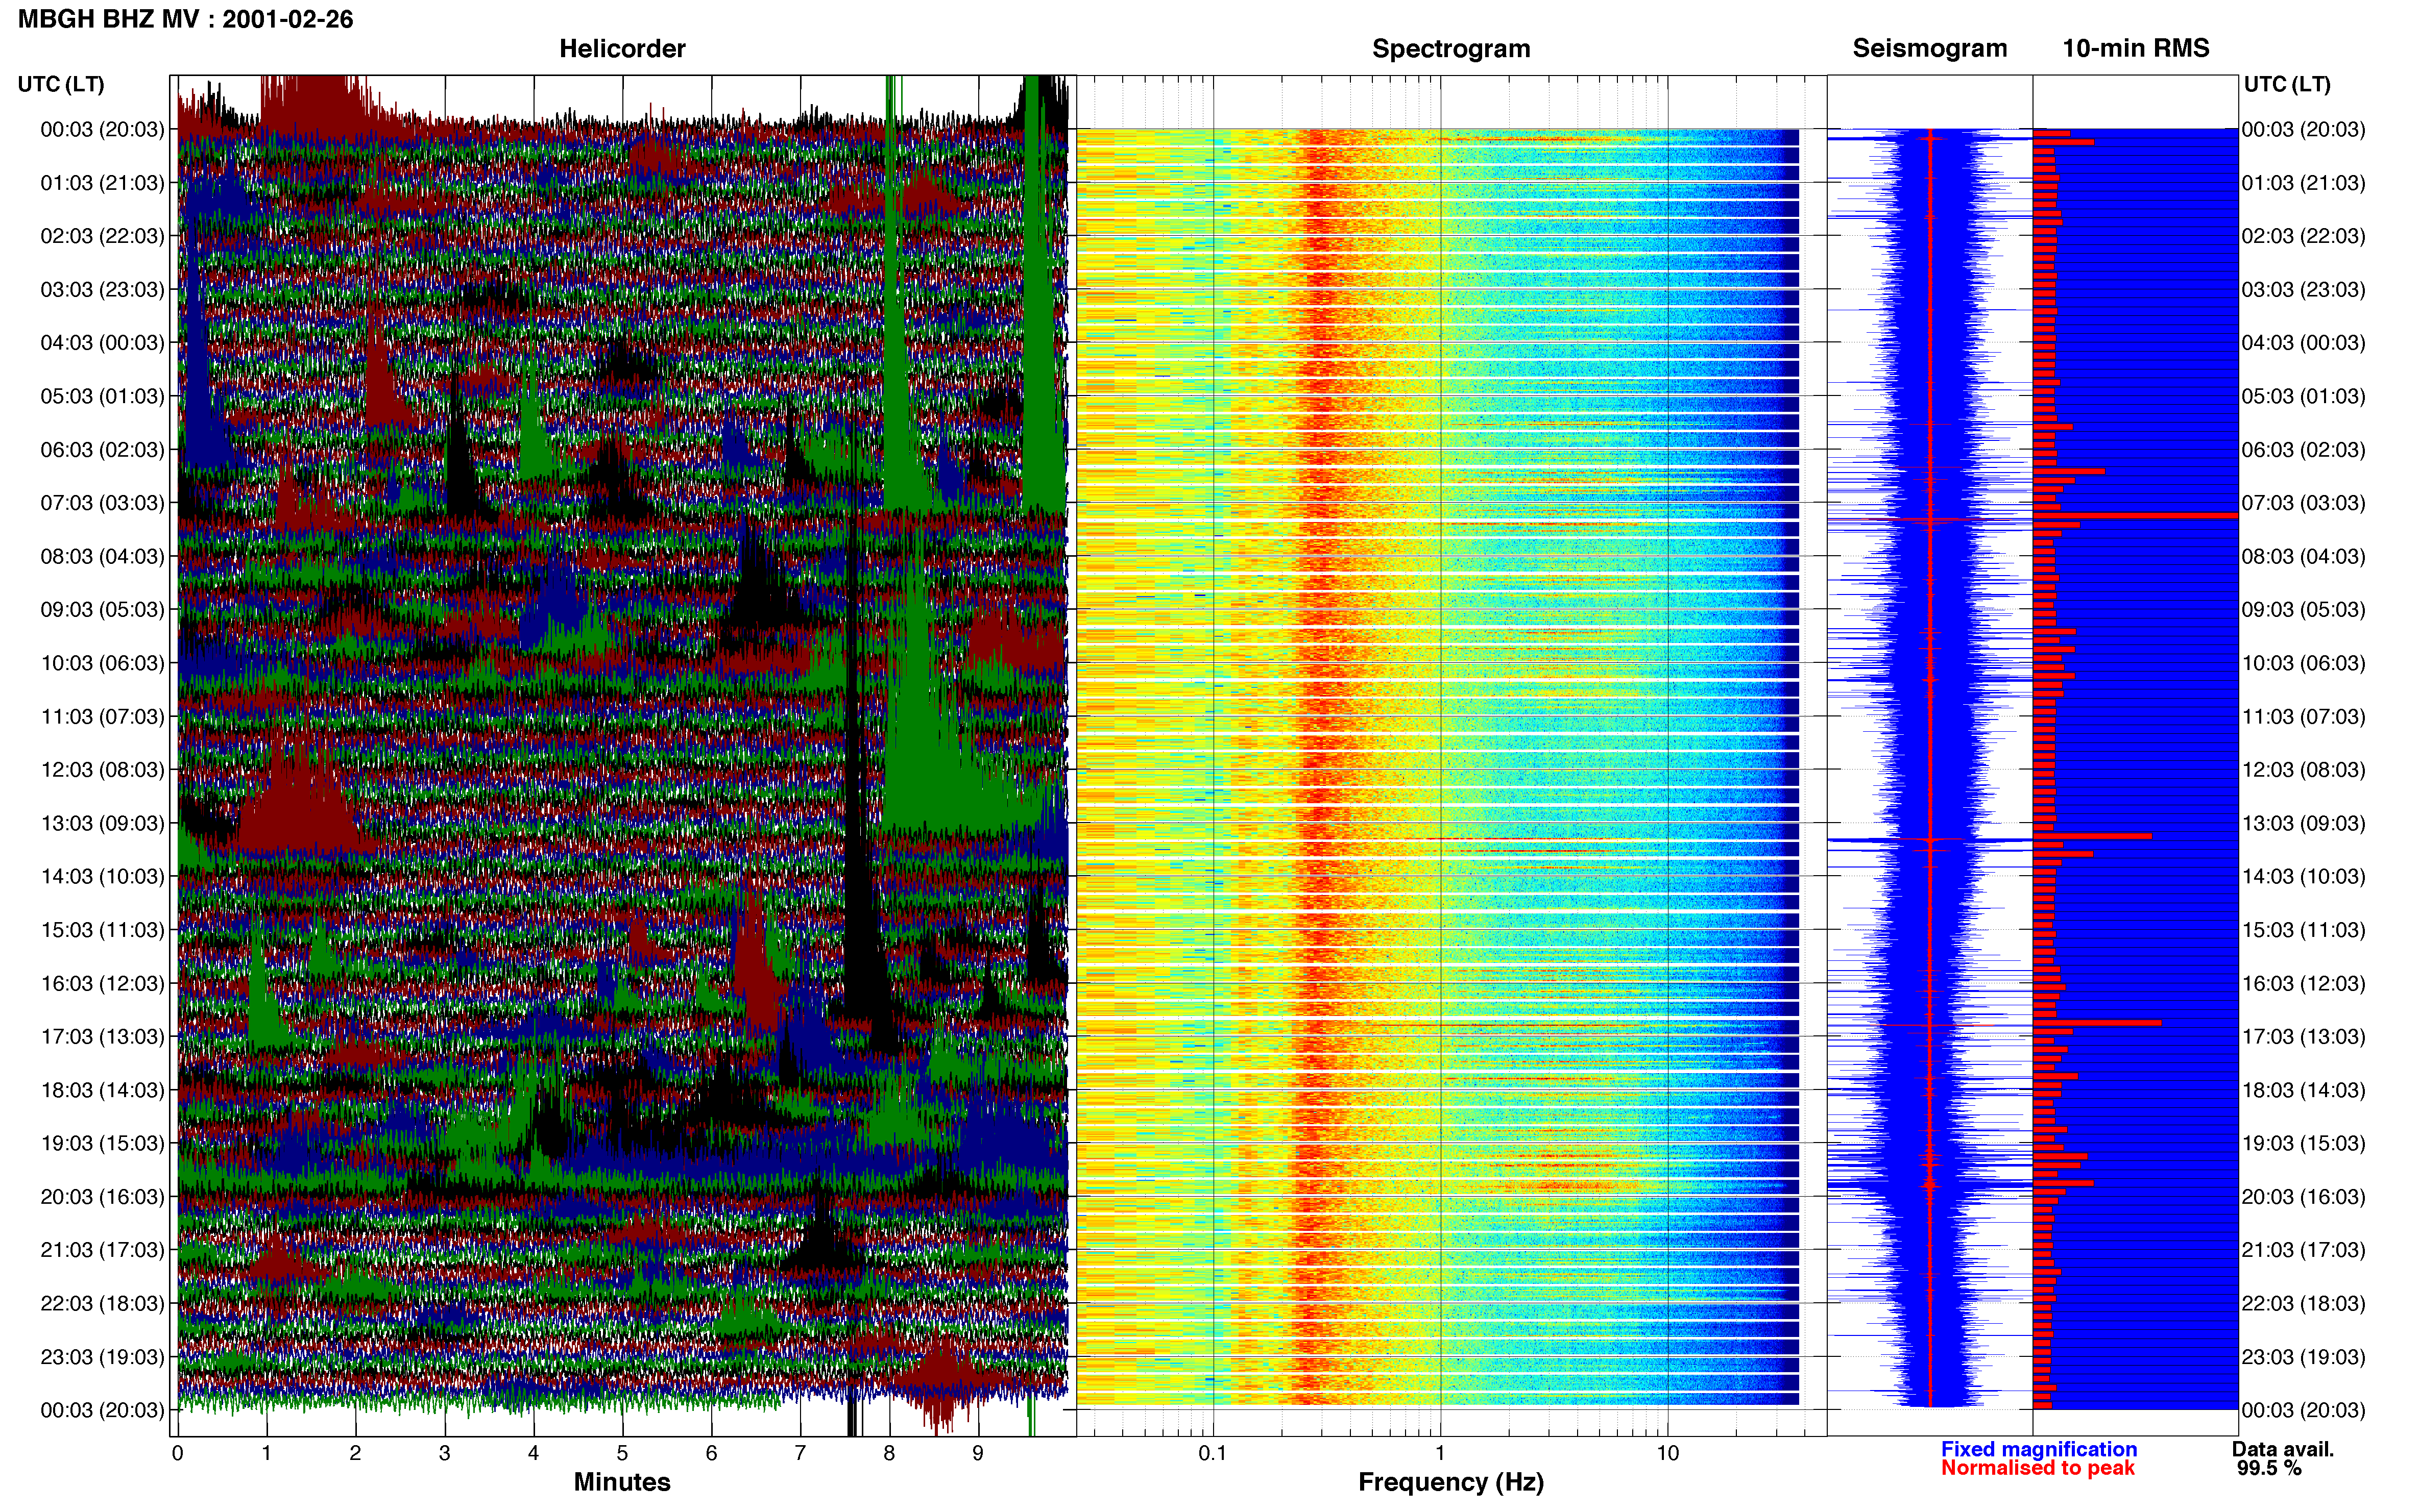Click left time label '00:03 (20:03)' at top
Screen dimensions: 2420x1512
(x=102, y=129)
